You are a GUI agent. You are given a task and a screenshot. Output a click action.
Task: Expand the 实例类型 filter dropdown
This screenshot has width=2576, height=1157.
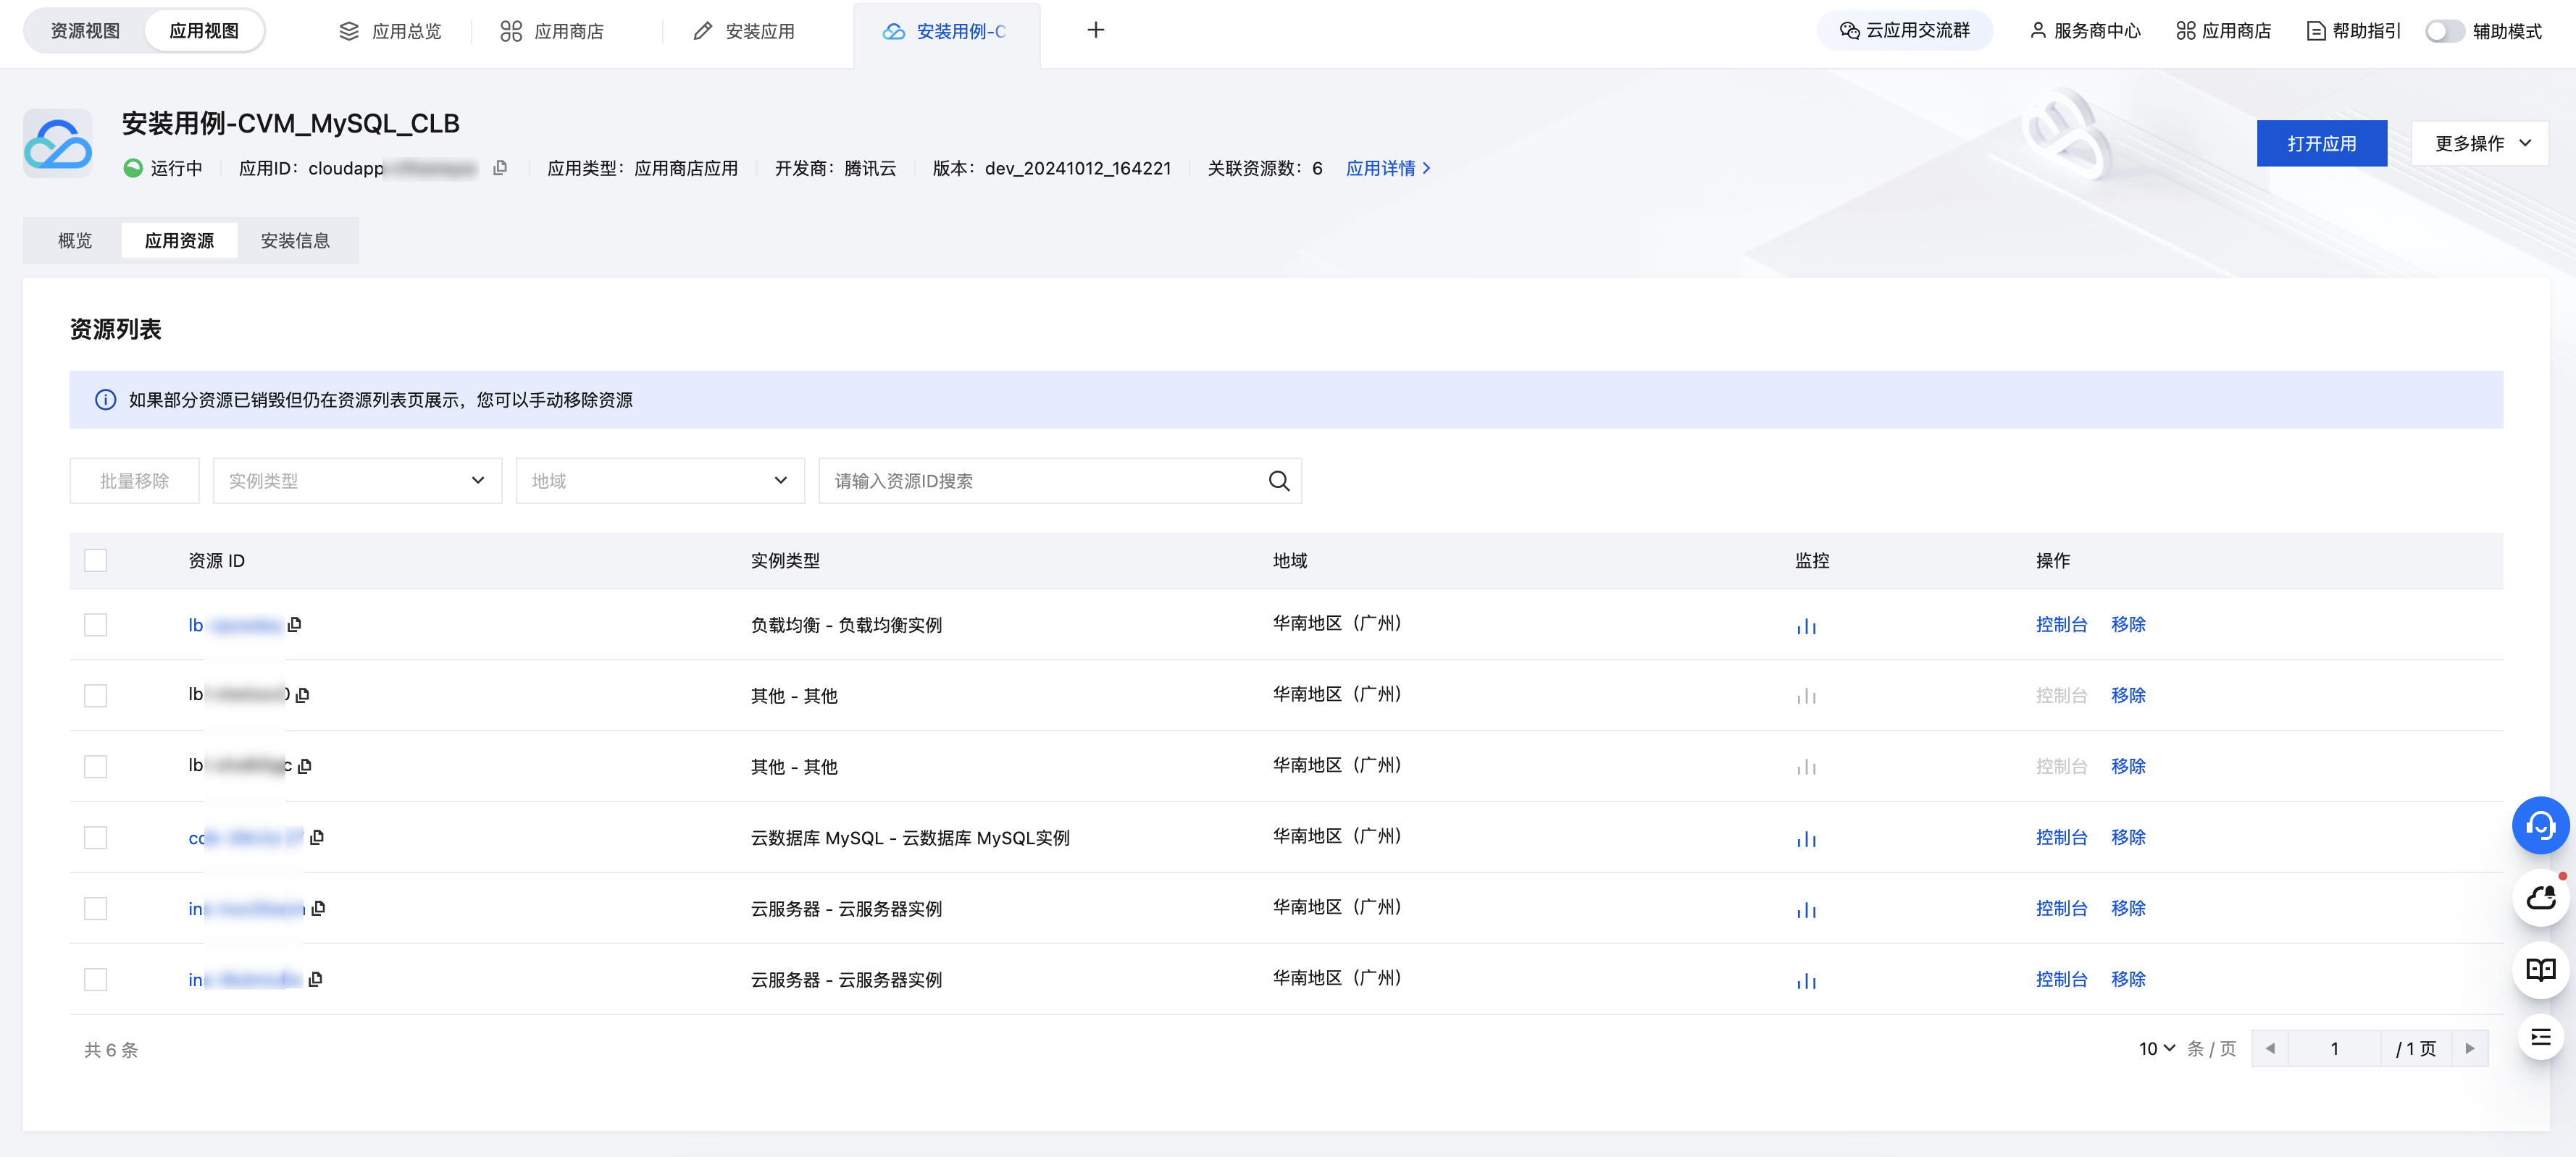(357, 481)
